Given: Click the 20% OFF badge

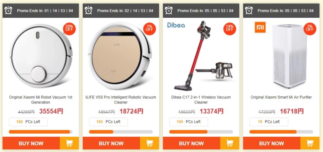Looking at the screenshot, I should 69,28.
